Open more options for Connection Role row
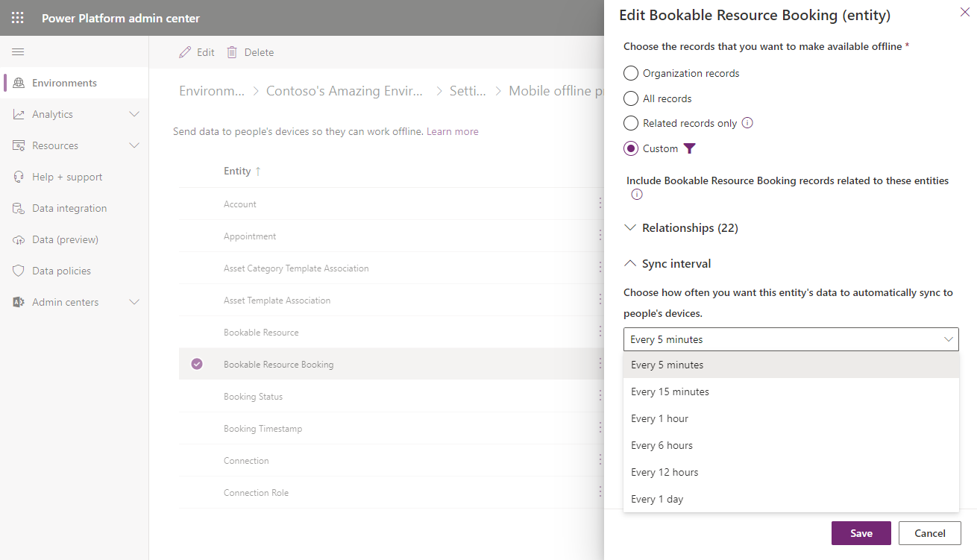The height and width of the screenshot is (560, 977). point(600,492)
